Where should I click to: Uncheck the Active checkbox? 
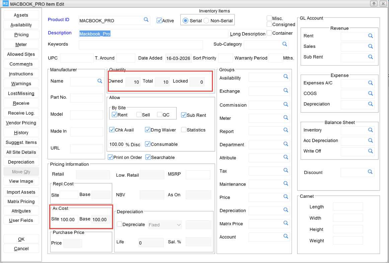point(159,20)
